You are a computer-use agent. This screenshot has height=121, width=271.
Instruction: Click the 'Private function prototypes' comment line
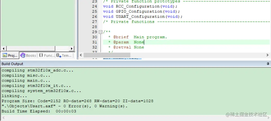(186, 2)
